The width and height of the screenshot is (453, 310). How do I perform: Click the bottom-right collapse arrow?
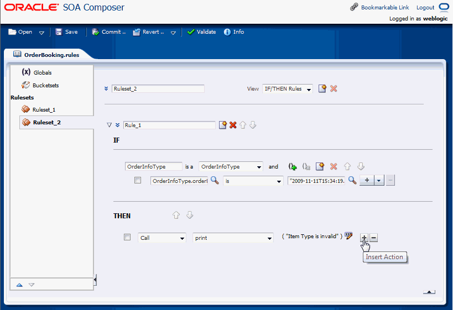[x=429, y=292]
